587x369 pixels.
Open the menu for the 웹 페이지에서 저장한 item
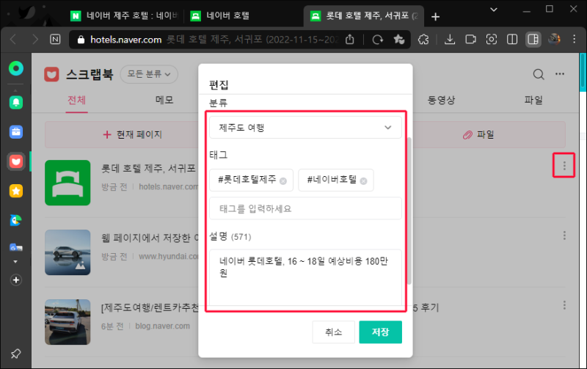coord(564,235)
